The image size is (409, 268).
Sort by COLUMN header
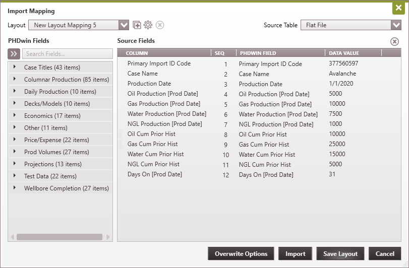164,53
